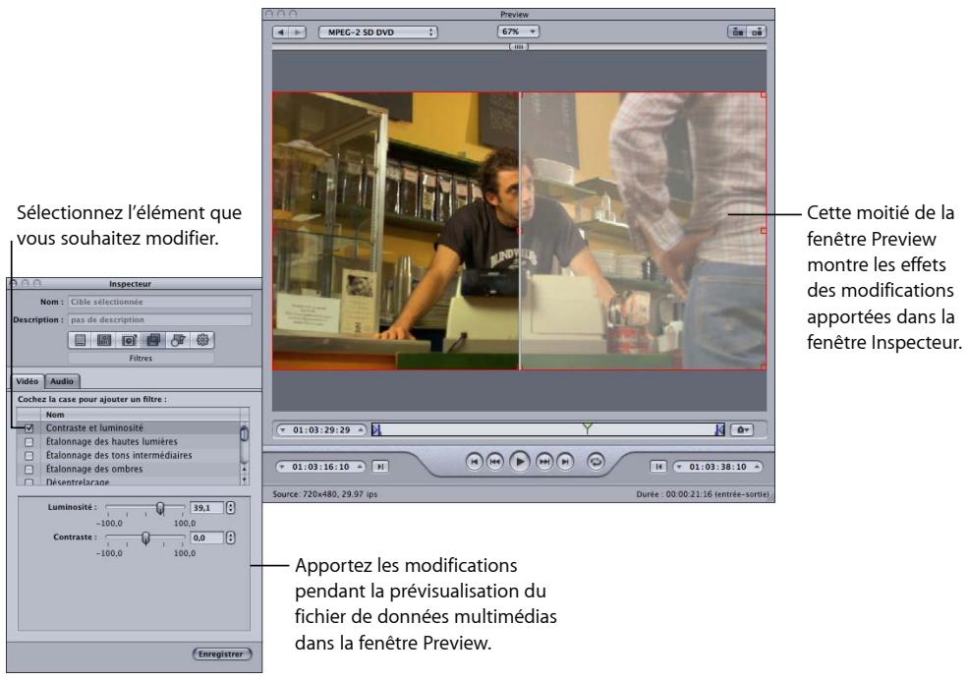Image resolution: width=968 pixels, height=680 pixels.
Task: Set the In point with the button beside 01:03:16:10
Action: (x=380, y=465)
